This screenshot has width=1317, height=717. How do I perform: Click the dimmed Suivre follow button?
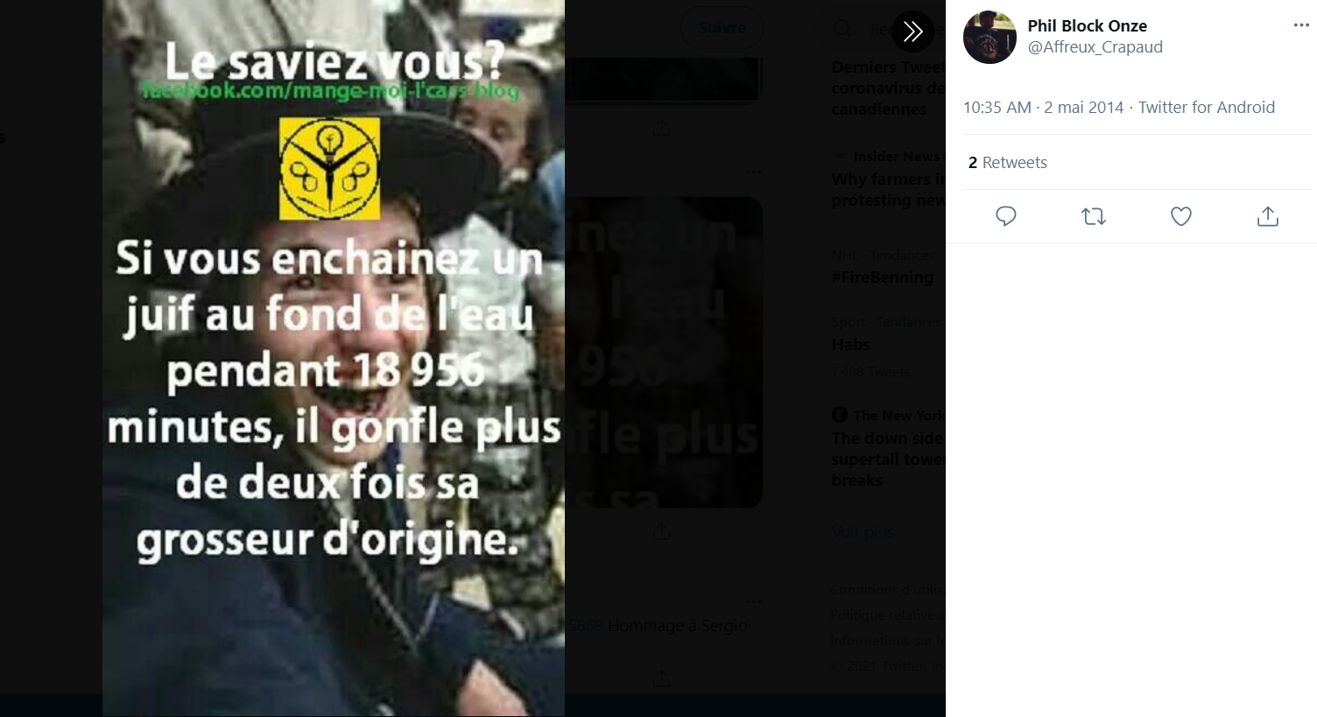(x=722, y=28)
